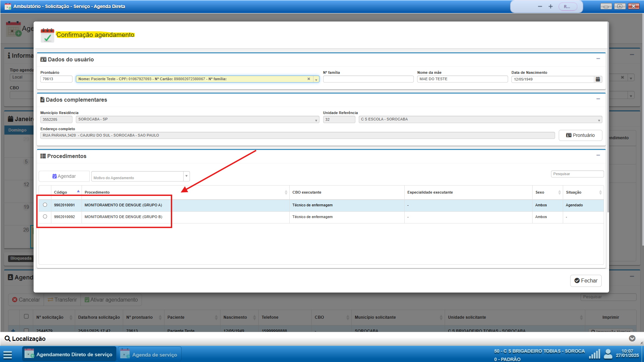The width and height of the screenshot is (644, 362).
Task: Clear the selected patient name with X
Action: pyautogui.click(x=308, y=79)
